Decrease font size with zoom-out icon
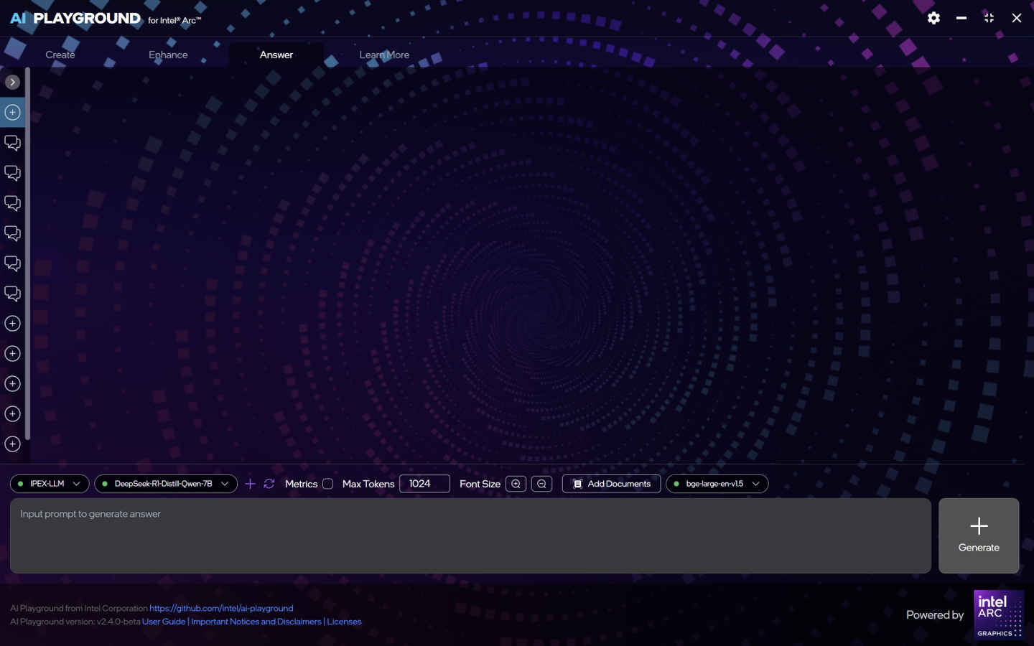This screenshot has width=1034, height=646. (x=541, y=483)
